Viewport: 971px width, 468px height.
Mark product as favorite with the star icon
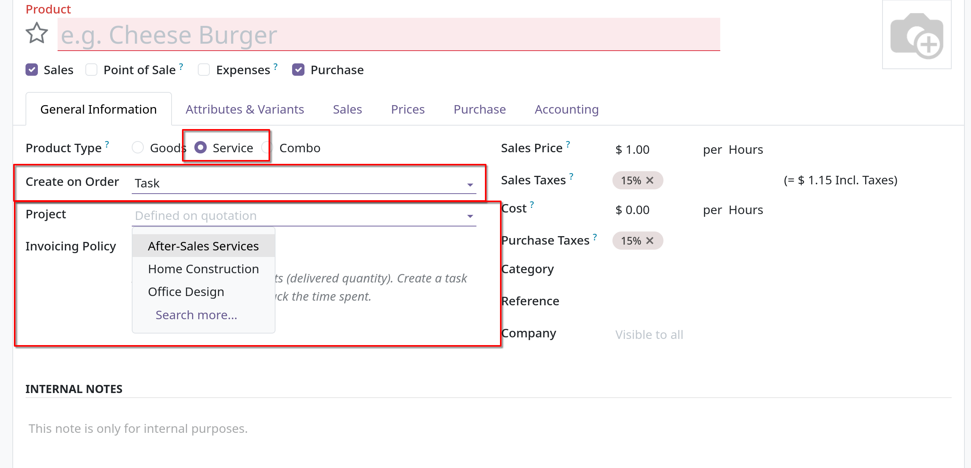coord(37,33)
